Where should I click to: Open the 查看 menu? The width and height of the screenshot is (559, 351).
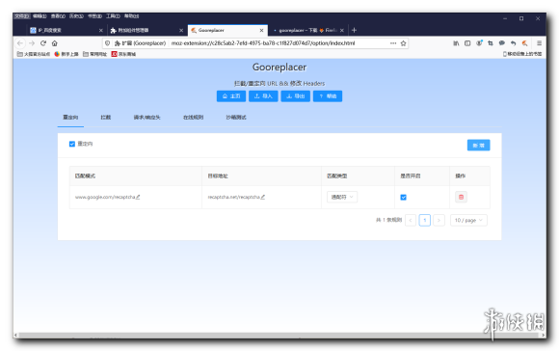coord(58,16)
